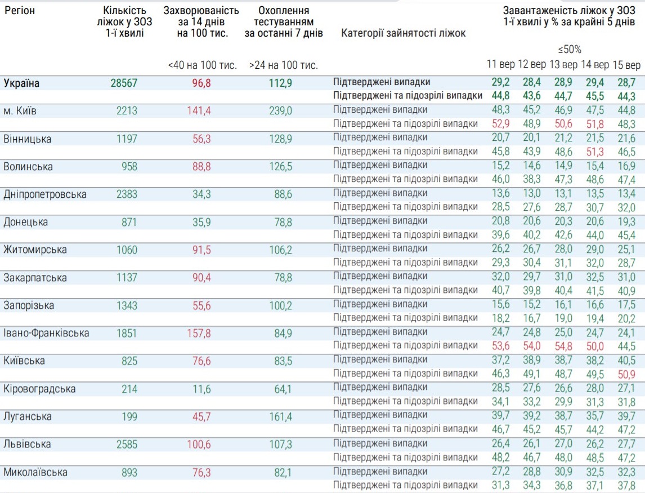This screenshot has width=645, height=493.
Task: Select the Кіровоградська region name
Action: 39,389
